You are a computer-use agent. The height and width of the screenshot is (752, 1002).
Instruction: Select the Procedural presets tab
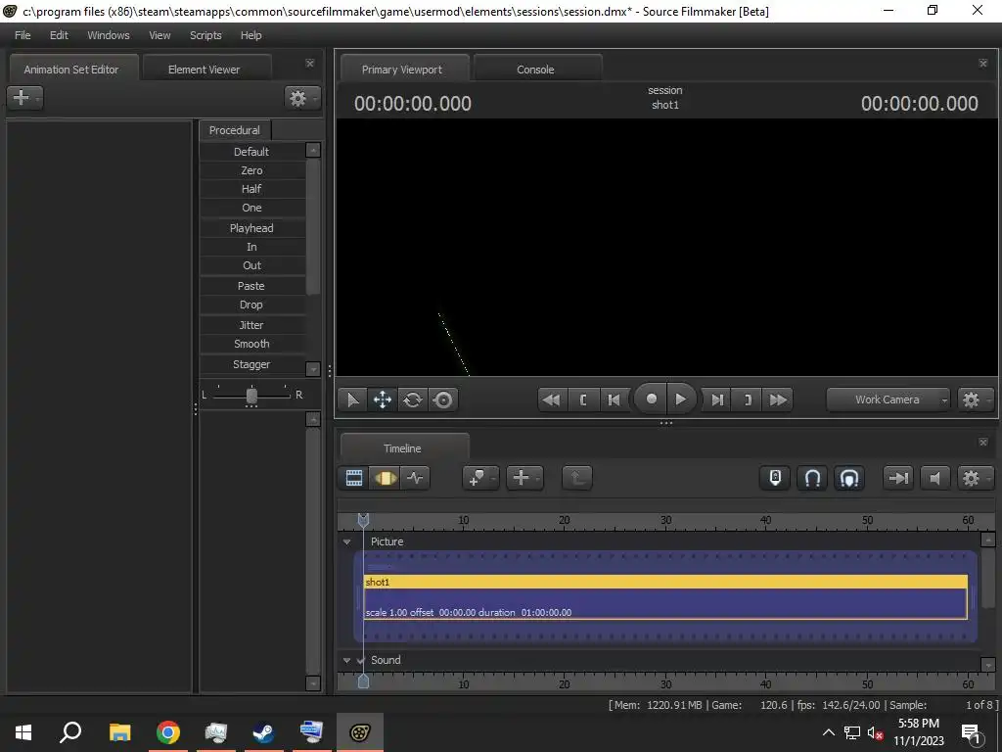tap(235, 130)
